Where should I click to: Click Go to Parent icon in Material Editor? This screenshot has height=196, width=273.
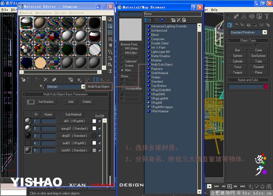102,80
